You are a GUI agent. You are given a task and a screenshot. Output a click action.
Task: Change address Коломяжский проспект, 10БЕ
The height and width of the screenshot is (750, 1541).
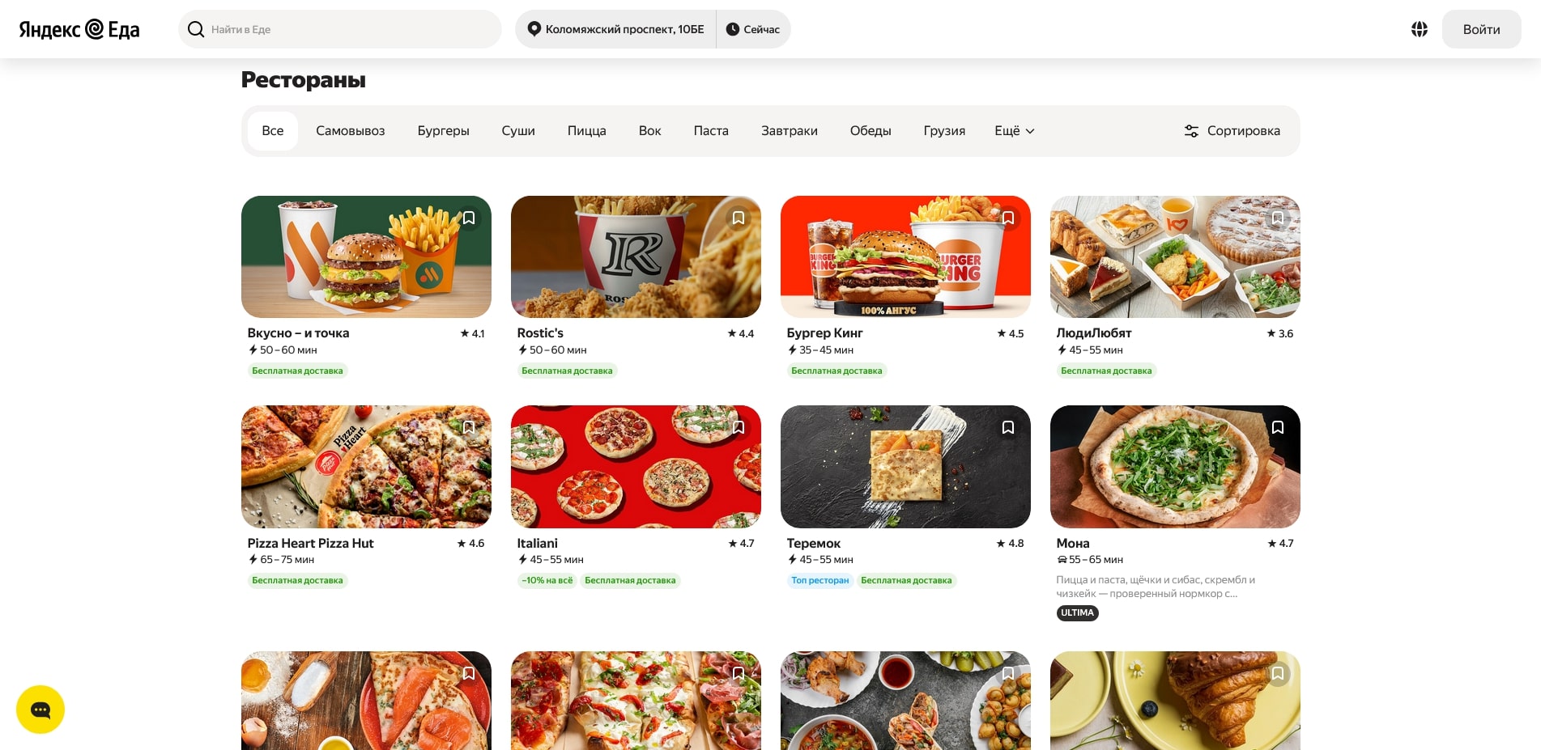coord(615,29)
